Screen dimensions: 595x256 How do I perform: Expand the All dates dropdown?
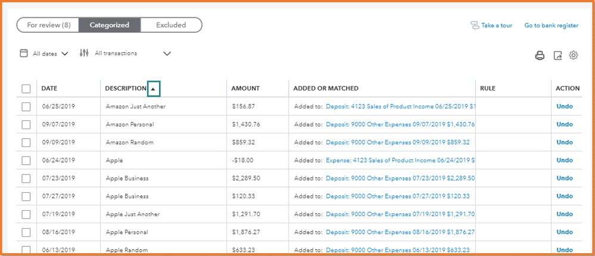(64, 54)
